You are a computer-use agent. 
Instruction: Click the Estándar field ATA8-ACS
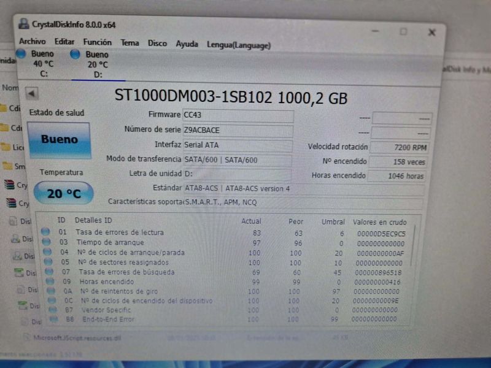[x=304, y=189]
